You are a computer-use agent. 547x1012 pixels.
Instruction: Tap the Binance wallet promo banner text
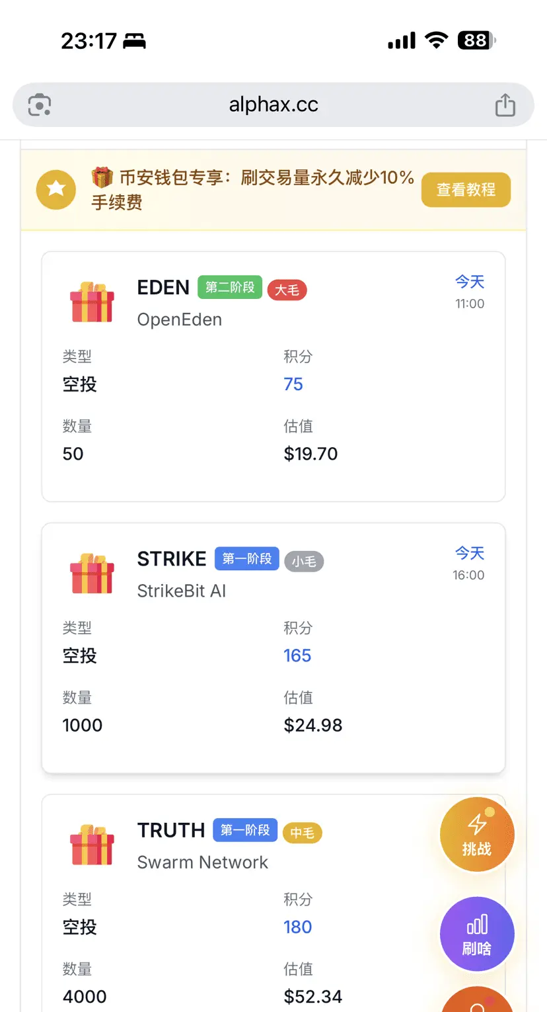click(x=253, y=190)
